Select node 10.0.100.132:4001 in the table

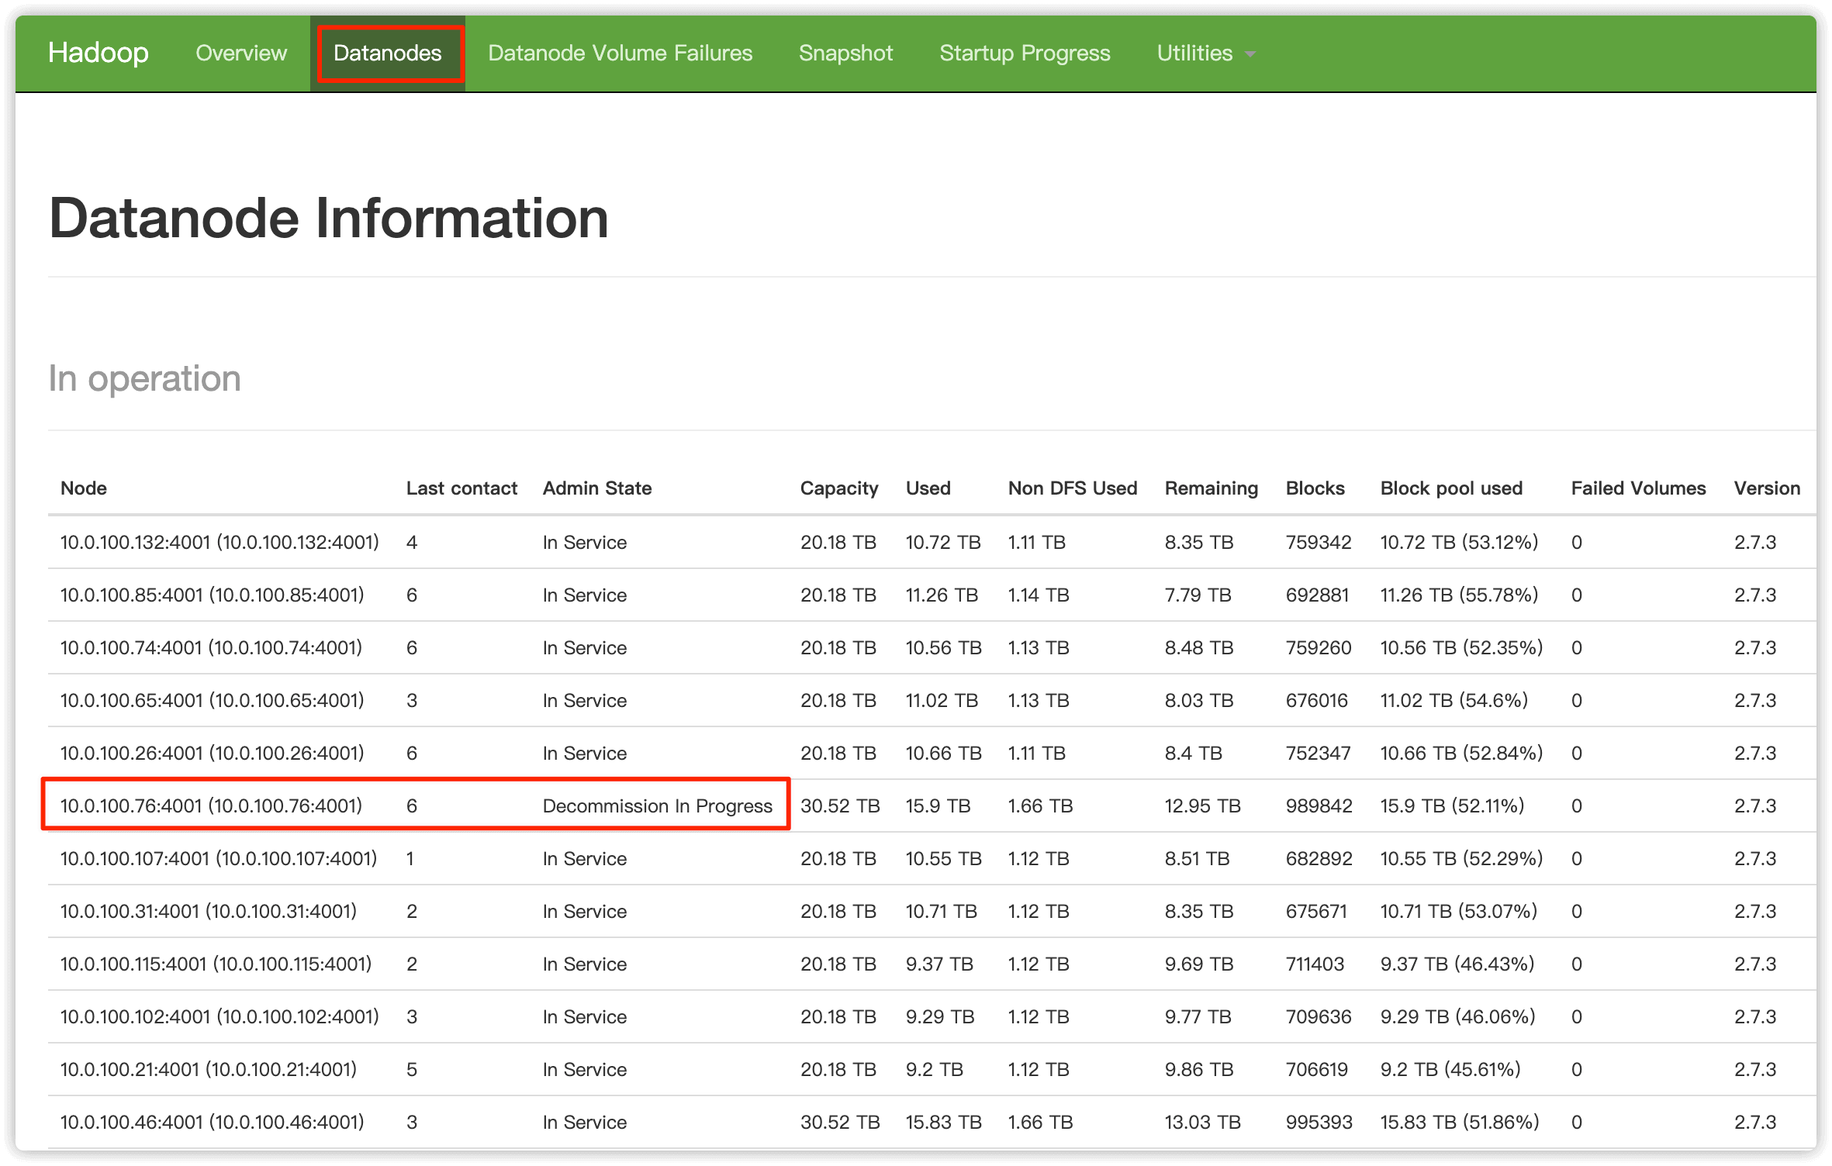coord(219,542)
